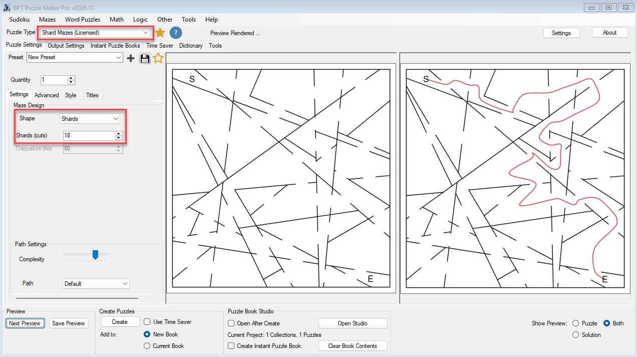The height and width of the screenshot is (357, 637).
Task: Click the horizontal scrollbar below Path settings
Action: point(77,298)
